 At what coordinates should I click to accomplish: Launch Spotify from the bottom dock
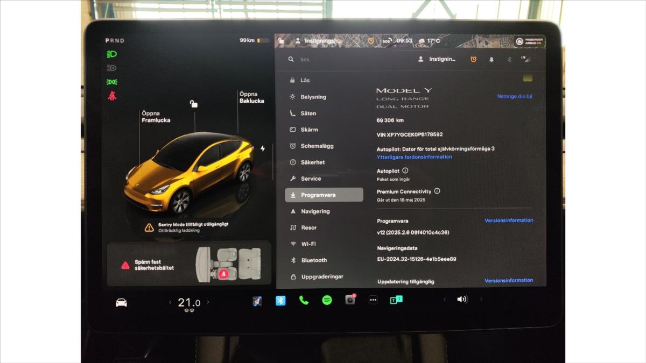point(327,301)
